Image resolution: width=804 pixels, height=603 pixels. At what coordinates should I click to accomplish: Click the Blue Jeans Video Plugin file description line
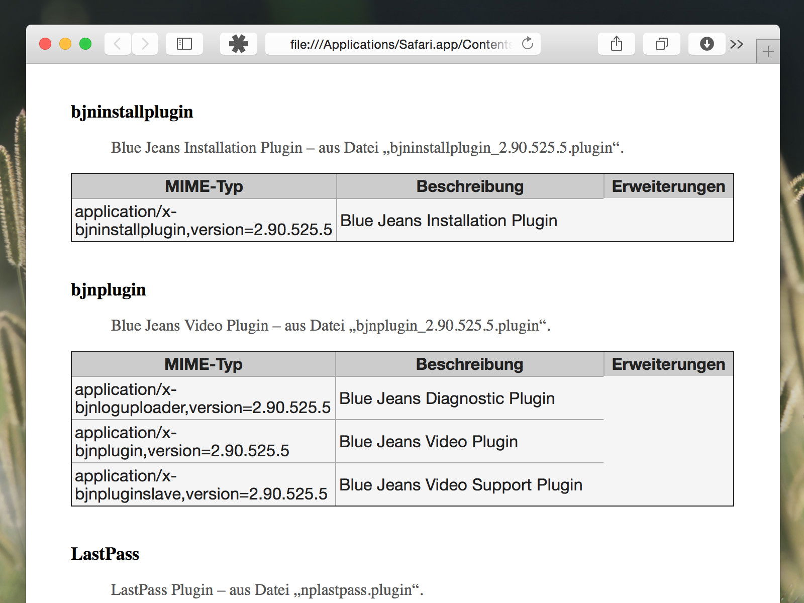tap(331, 326)
